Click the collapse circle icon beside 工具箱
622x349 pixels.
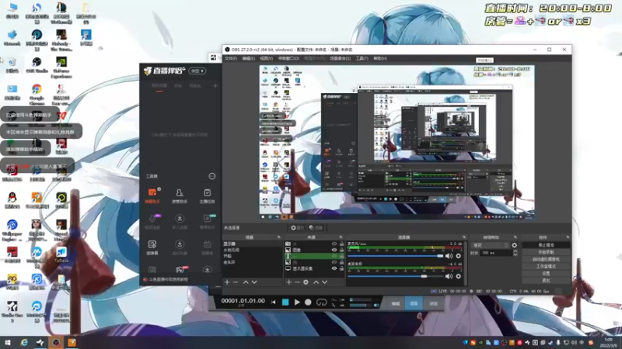point(212,176)
